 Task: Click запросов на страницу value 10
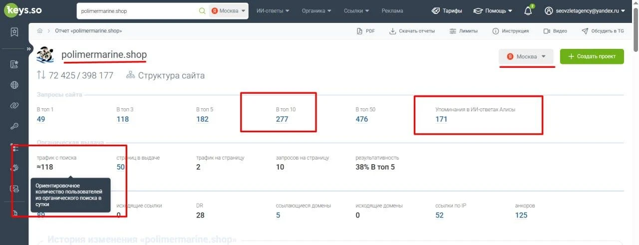(280, 167)
